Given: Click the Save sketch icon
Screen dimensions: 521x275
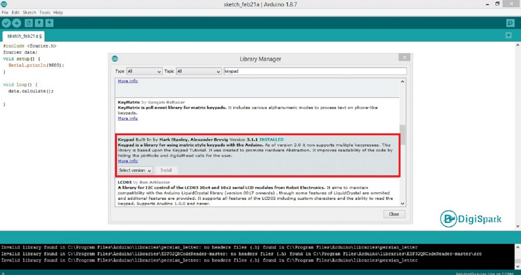Looking at the screenshot, I should tap(49, 23).
